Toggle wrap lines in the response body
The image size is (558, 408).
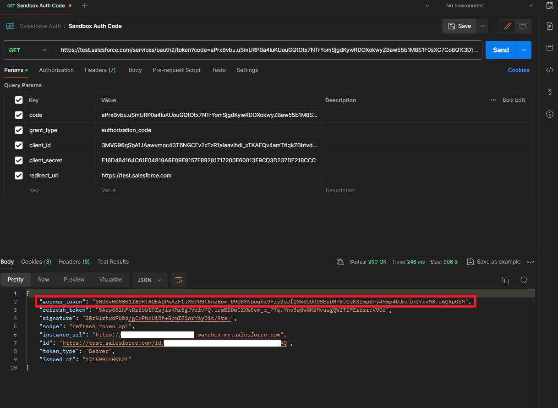178,280
